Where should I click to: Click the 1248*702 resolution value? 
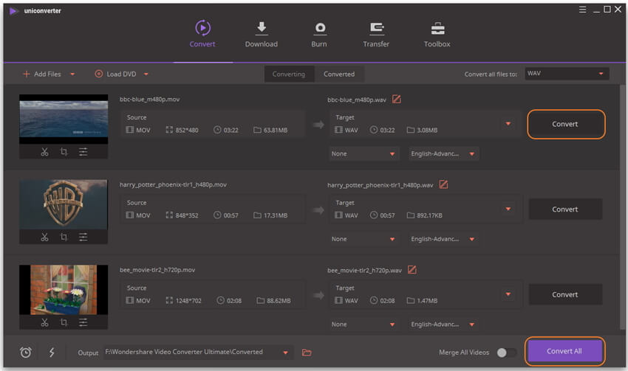[188, 301]
